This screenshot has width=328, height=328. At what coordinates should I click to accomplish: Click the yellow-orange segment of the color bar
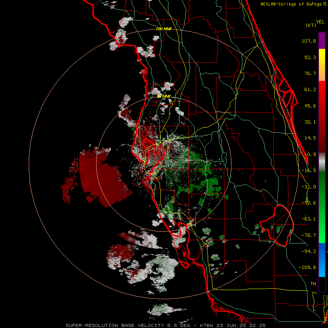point(322,65)
